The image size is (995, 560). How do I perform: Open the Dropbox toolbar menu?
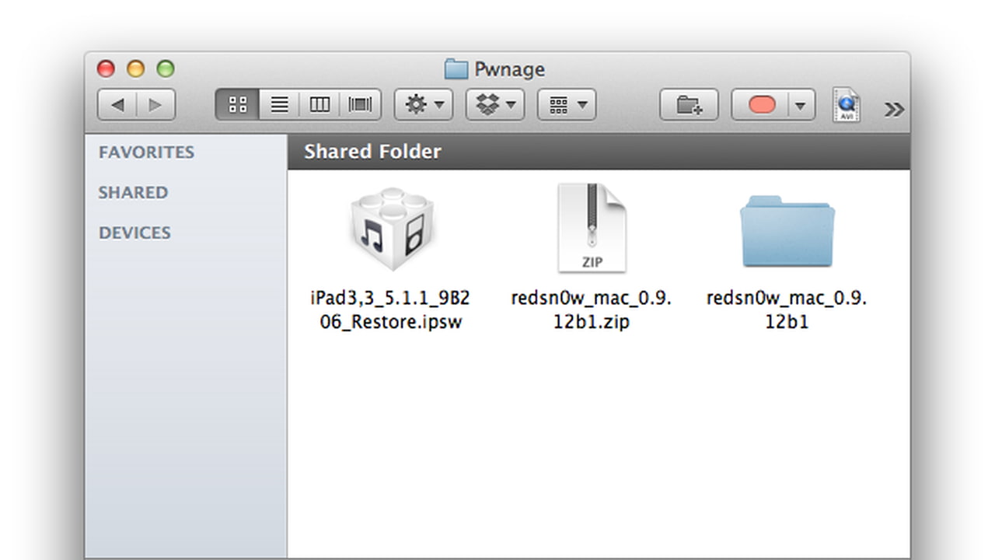coord(495,105)
